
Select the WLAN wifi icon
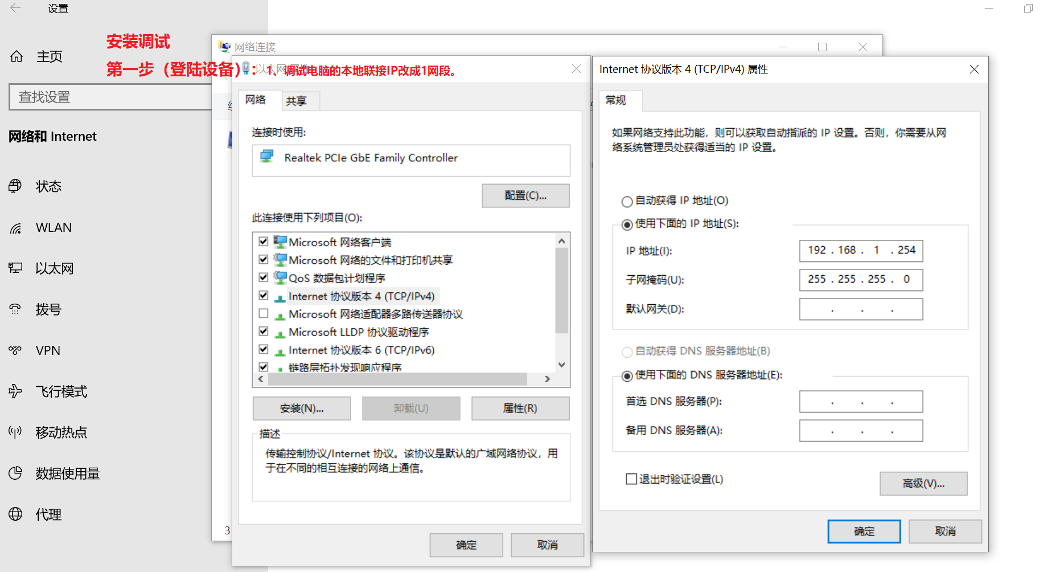15,228
